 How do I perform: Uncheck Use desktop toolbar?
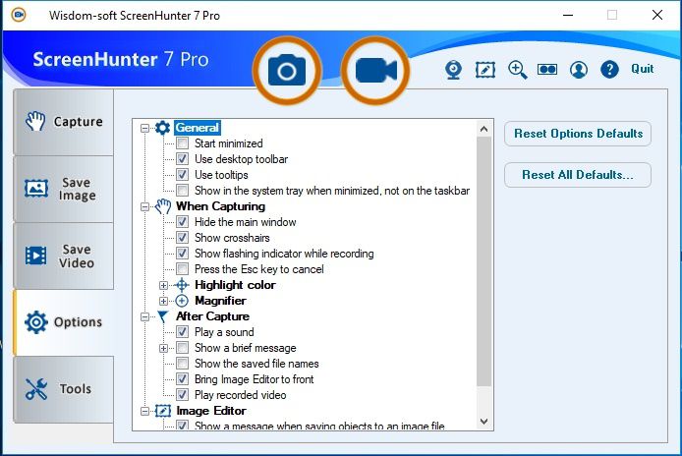click(x=182, y=159)
